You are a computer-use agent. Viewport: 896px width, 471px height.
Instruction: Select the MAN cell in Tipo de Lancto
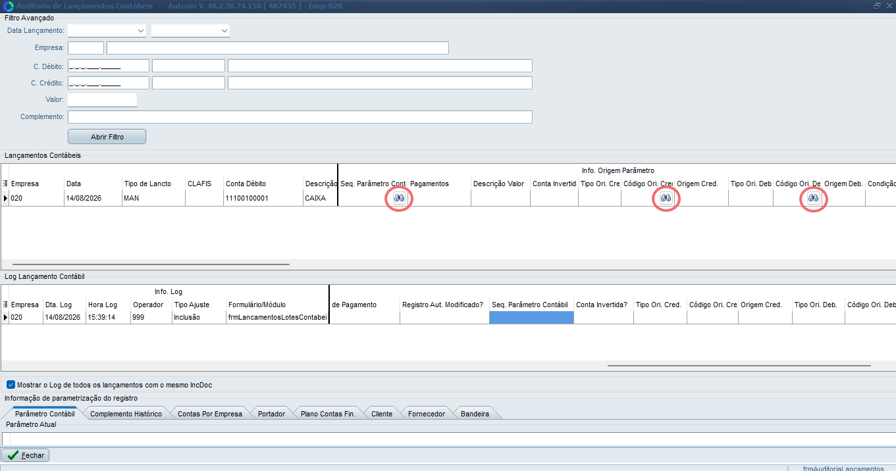pyautogui.click(x=153, y=198)
